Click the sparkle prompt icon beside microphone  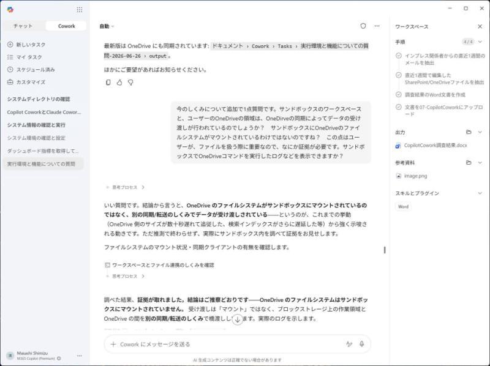[349, 344]
